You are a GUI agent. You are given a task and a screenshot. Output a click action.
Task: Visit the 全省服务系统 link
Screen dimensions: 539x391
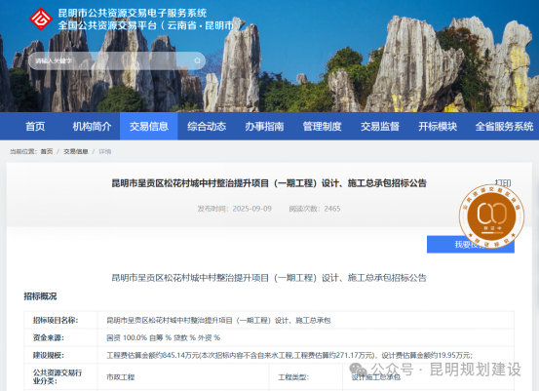click(x=504, y=126)
